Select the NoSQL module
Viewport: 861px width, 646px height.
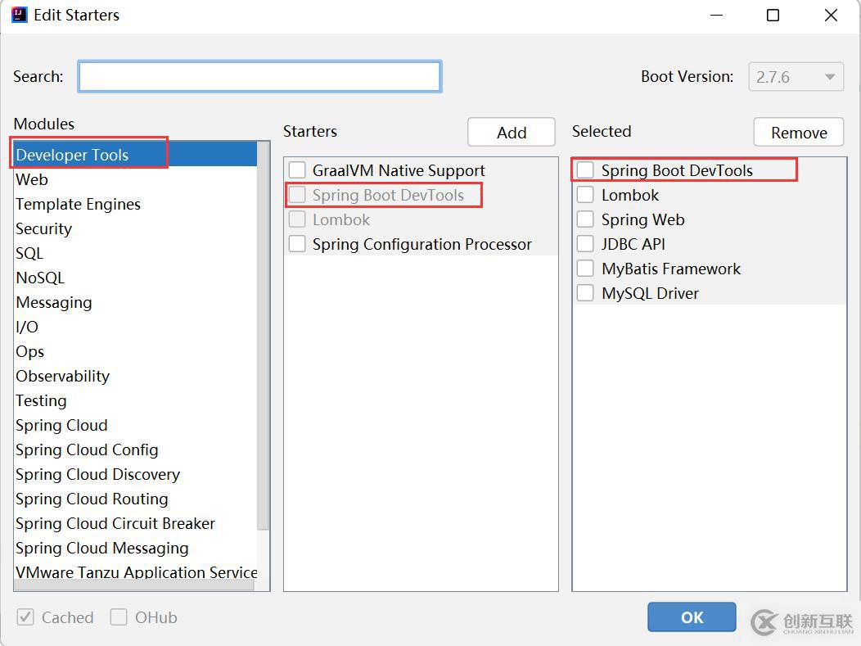coord(135,278)
